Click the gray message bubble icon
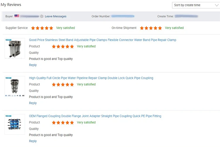The width and height of the screenshot is (220, 147). pyautogui.click(x=42, y=16)
